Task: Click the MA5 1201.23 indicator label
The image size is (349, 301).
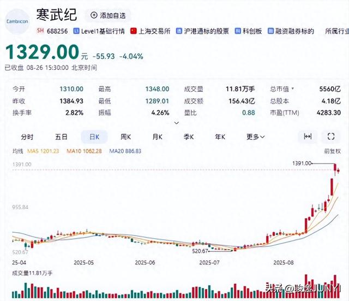Action: [x=43, y=151]
